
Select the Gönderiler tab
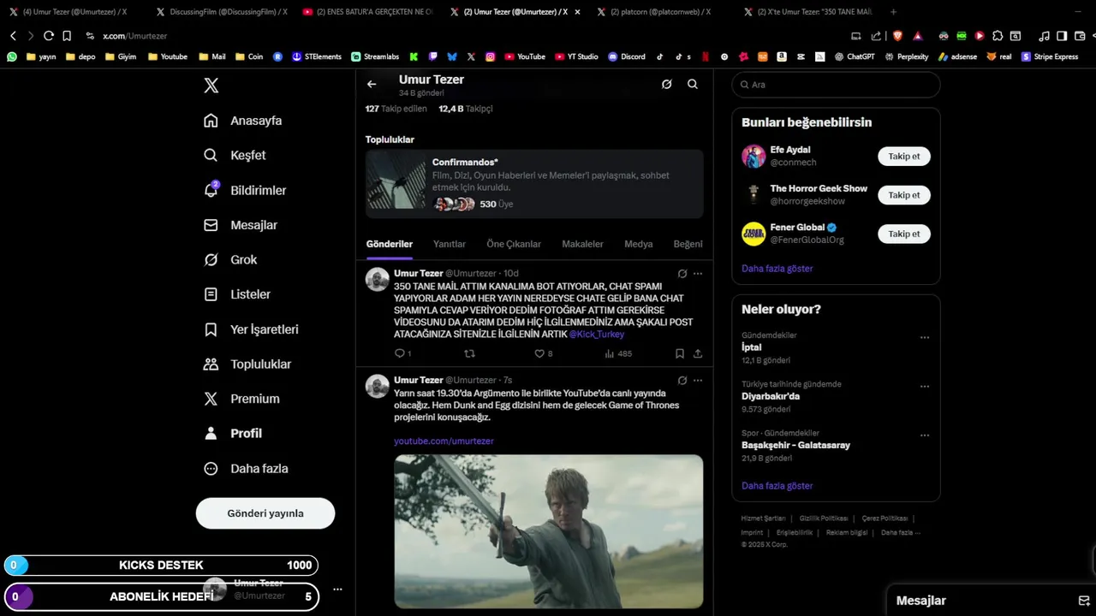[x=390, y=244]
